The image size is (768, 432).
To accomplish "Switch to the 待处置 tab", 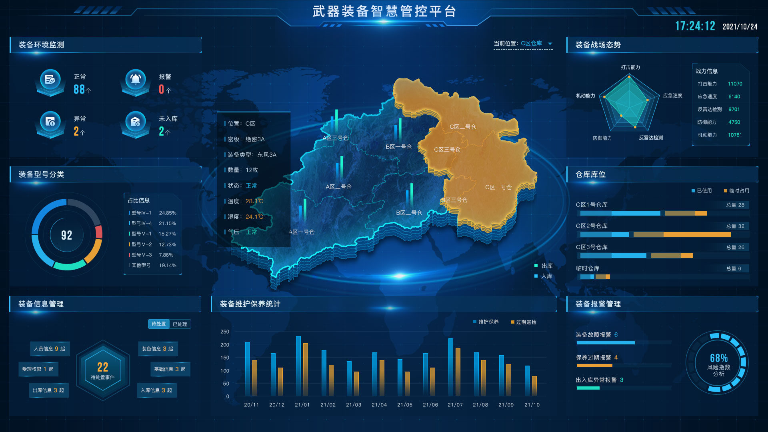I will [x=159, y=324].
